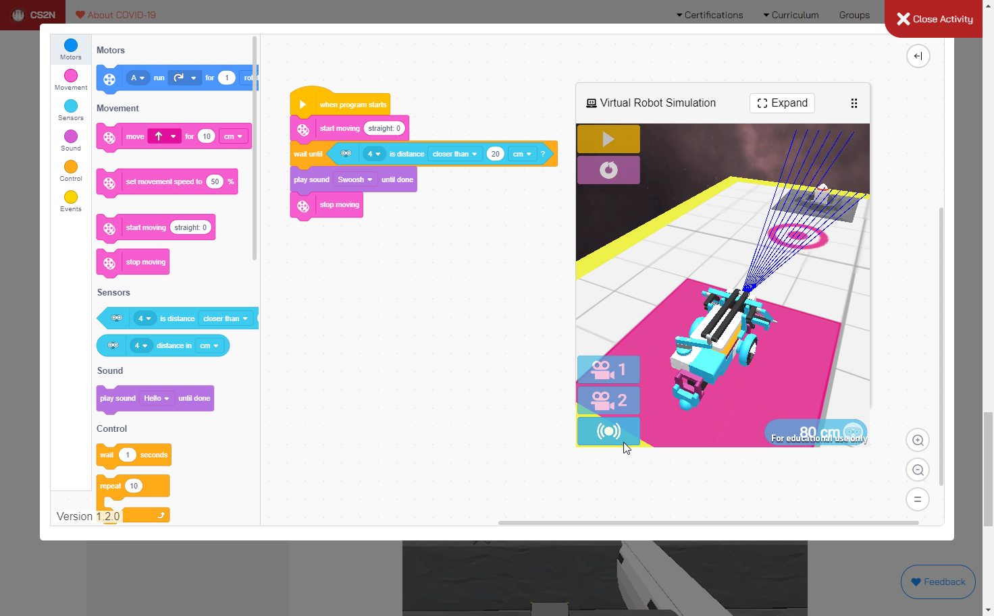Click the workspace vertical scrollbar
The width and height of the screenshot is (994, 616).
(x=941, y=347)
